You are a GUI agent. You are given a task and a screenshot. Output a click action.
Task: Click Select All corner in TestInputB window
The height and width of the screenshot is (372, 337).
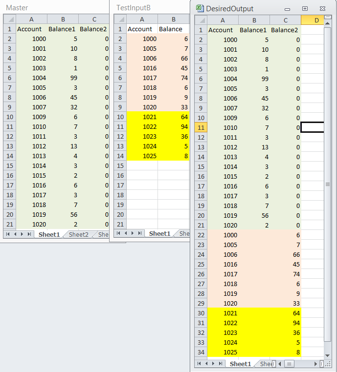(120, 19)
